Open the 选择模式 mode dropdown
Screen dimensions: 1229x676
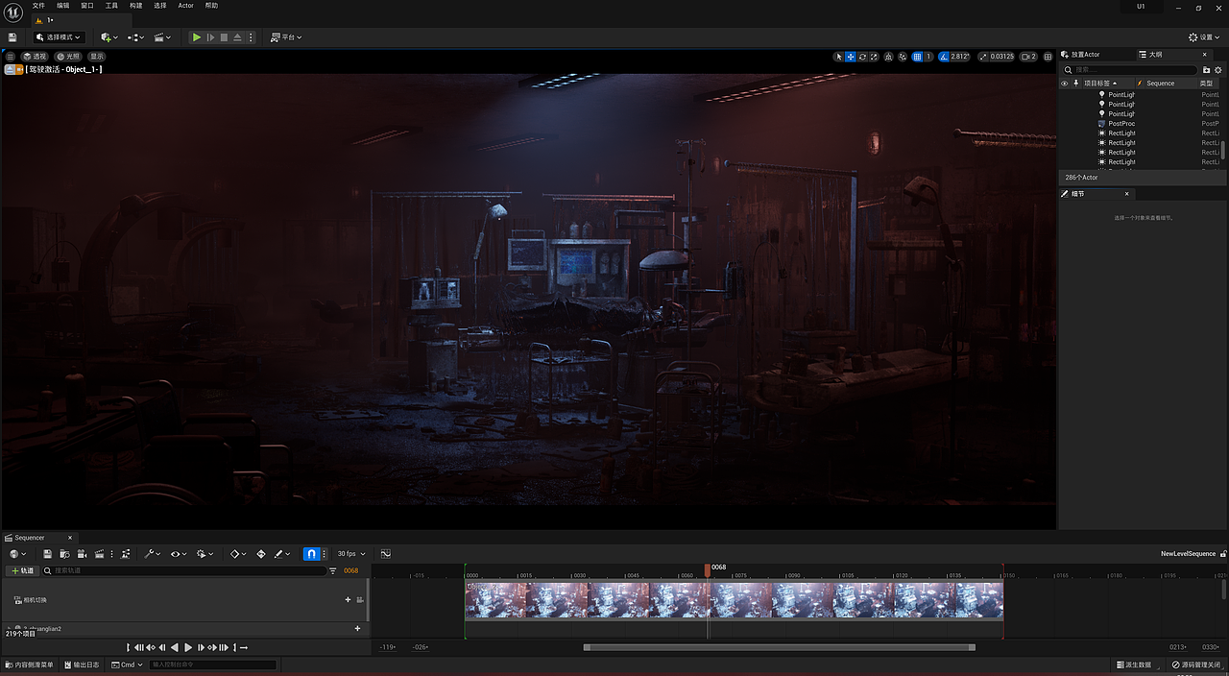pyautogui.click(x=59, y=37)
